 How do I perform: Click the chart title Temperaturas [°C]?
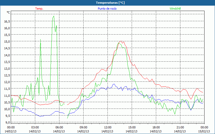coord(110,3)
